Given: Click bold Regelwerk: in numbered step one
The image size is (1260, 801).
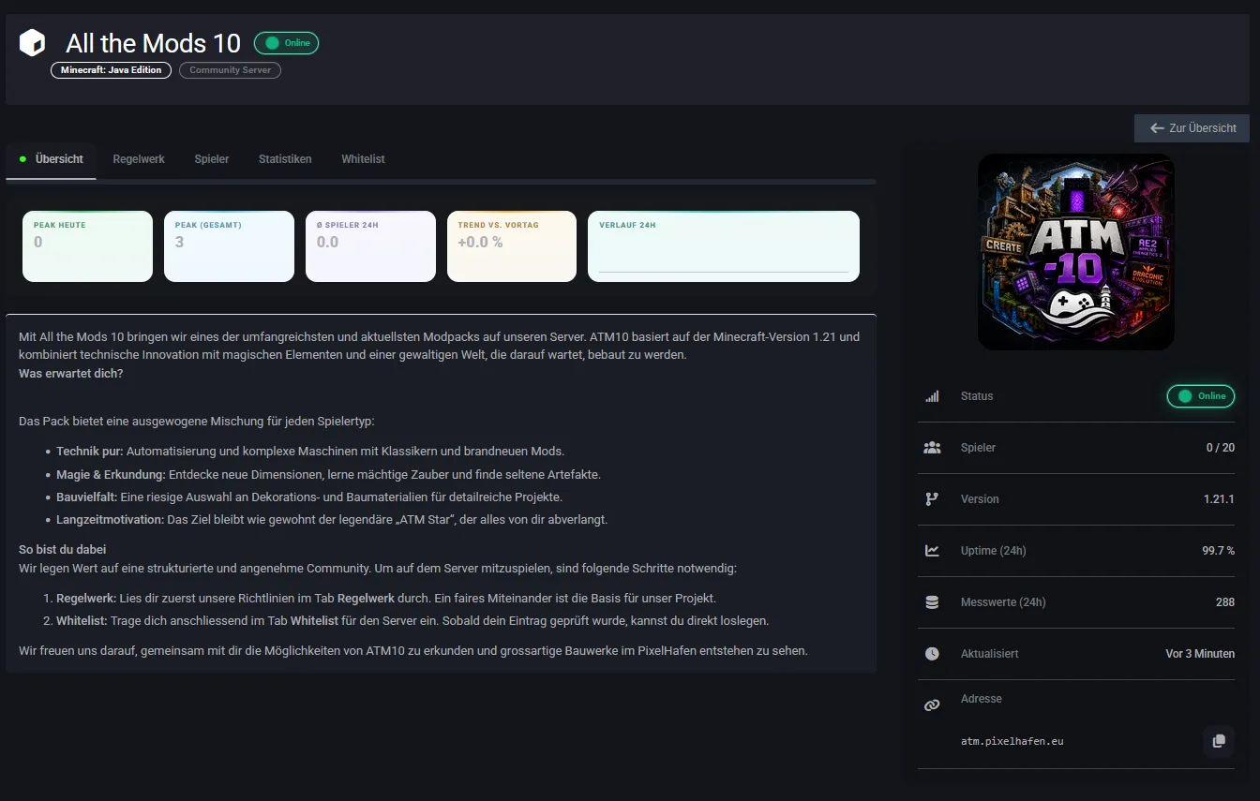Looking at the screenshot, I should (86, 599).
